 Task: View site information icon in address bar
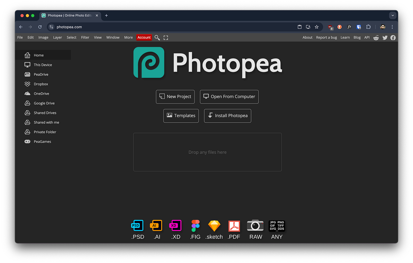click(51, 27)
